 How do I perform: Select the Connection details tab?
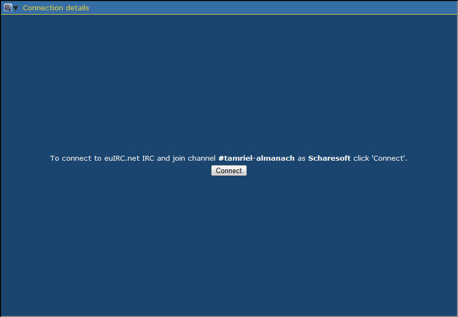click(x=56, y=8)
